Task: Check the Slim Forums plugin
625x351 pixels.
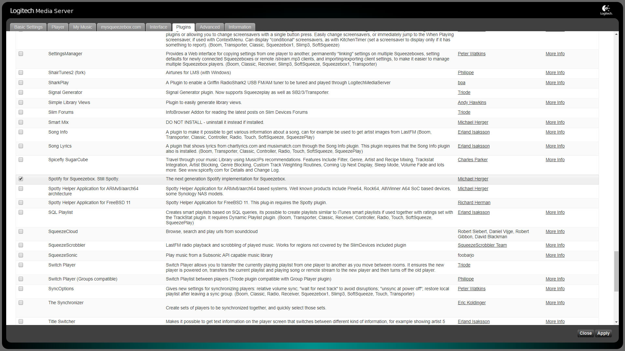Action: point(21,112)
